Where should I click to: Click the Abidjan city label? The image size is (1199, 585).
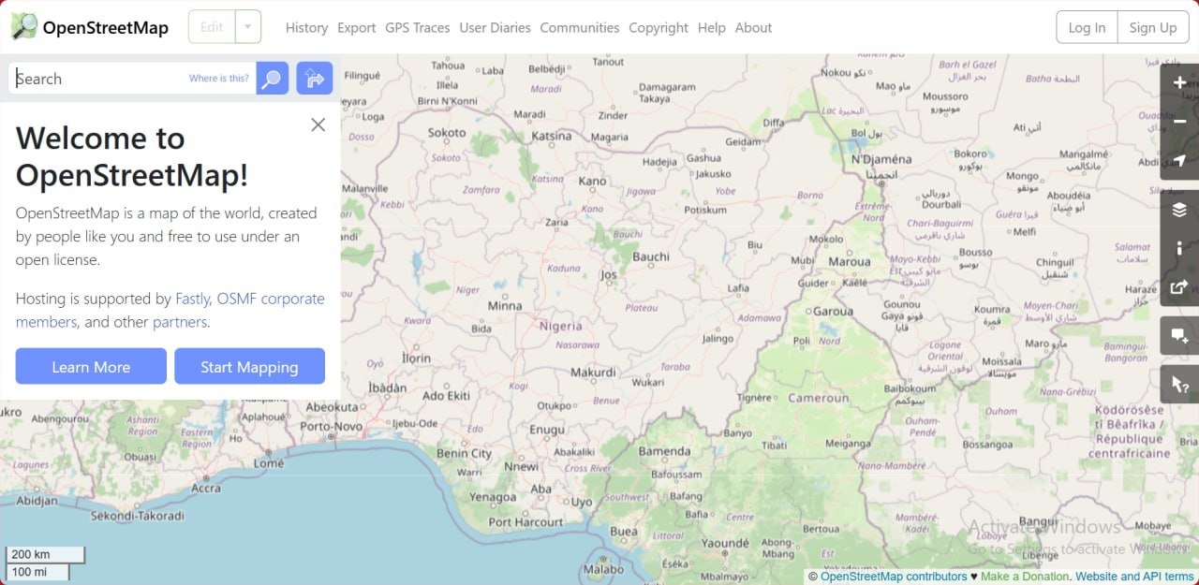pyautogui.click(x=37, y=501)
